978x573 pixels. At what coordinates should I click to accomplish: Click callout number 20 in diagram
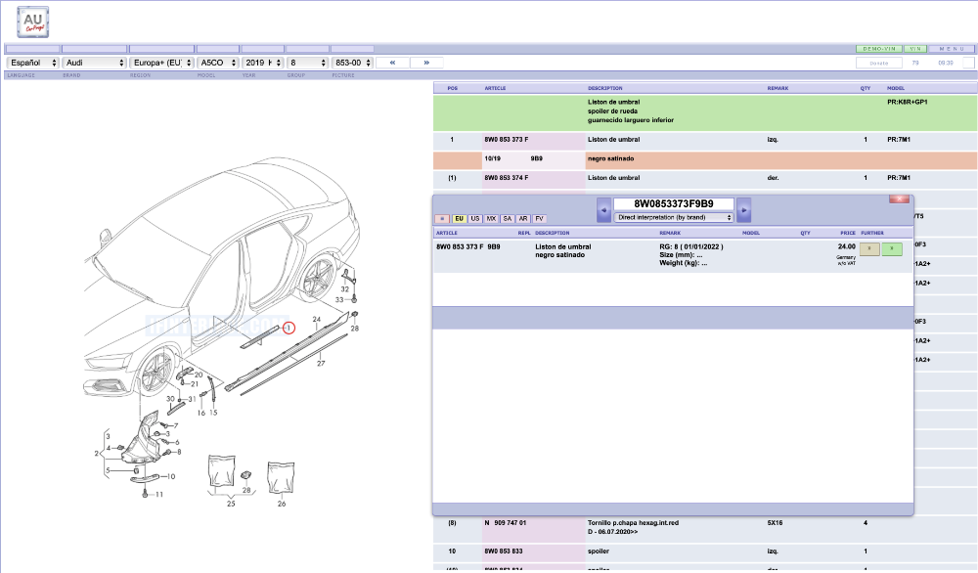[x=199, y=375]
